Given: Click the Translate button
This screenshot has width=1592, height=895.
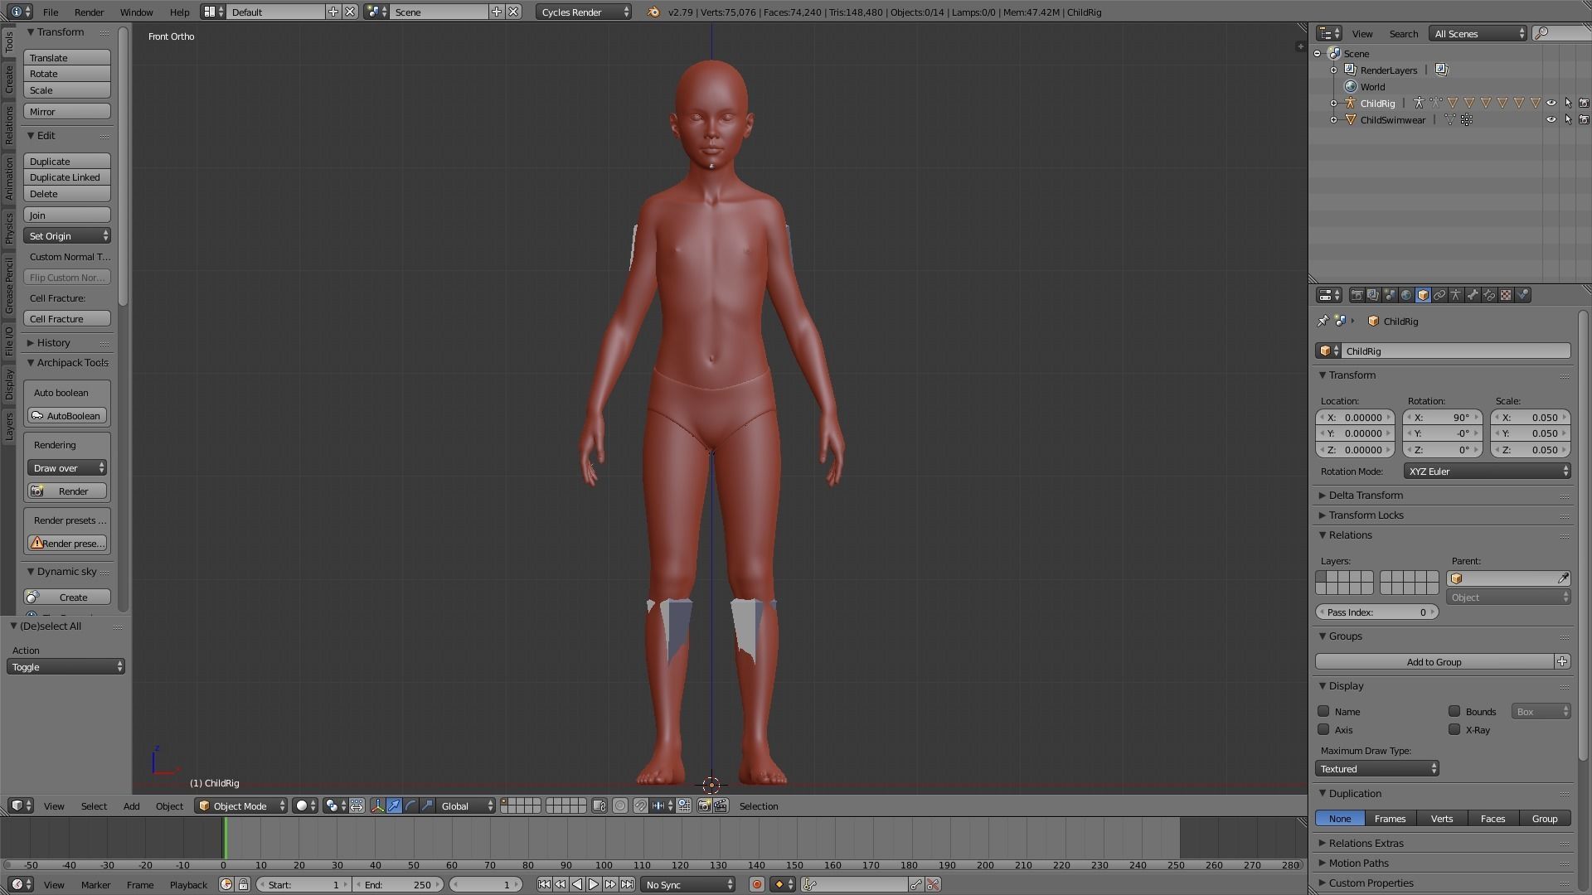Looking at the screenshot, I should pyautogui.click(x=67, y=57).
